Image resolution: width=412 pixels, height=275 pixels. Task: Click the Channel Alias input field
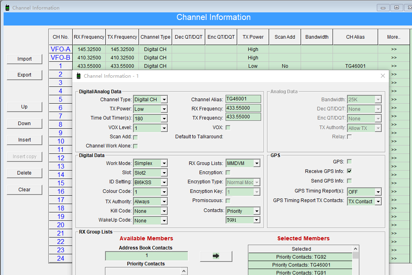click(x=243, y=99)
